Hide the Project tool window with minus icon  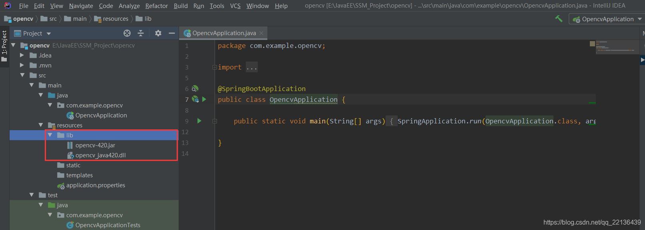tap(172, 33)
